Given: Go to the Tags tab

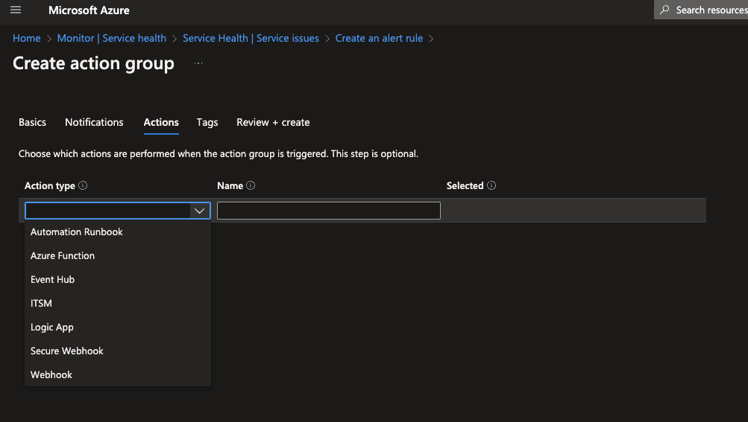Looking at the screenshot, I should pos(207,122).
